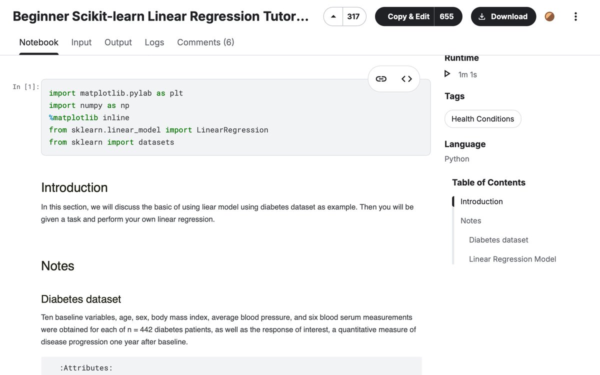
Task: Upvote the notebook with the arrow button
Action: pos(333,16)
